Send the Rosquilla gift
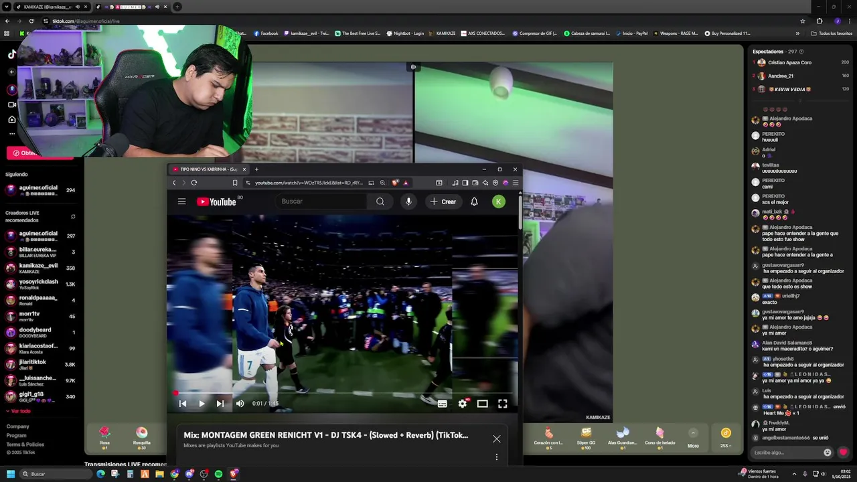This screenshot has height=482, width=857. 141,437
